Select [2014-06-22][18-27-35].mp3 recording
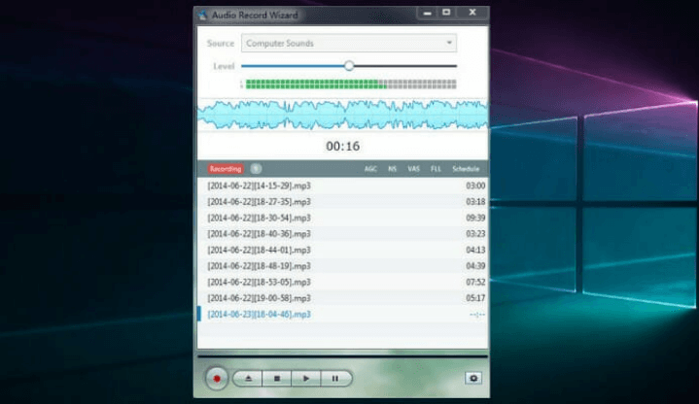Screen dimensions: 699x404 [343, 202]
